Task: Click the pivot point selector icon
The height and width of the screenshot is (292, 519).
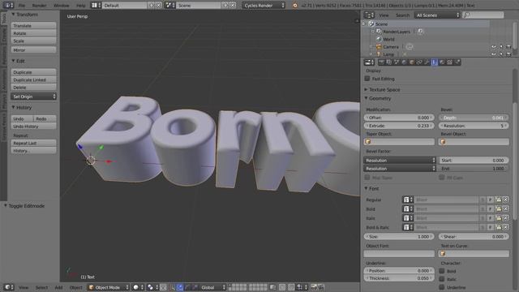Action: 152,287
